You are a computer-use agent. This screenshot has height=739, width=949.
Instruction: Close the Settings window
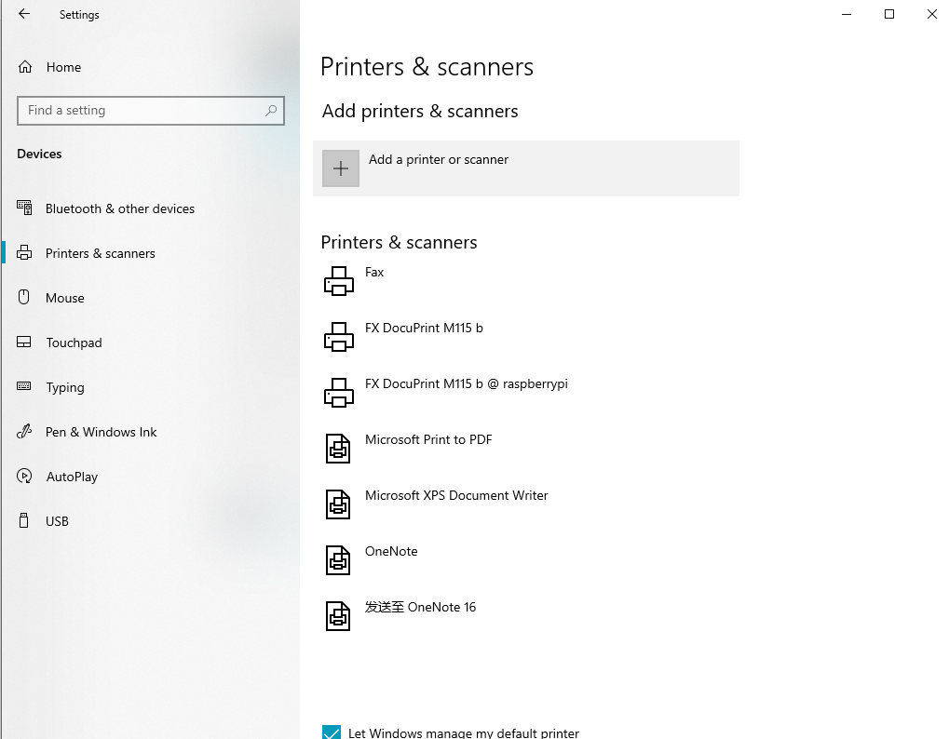(x=931, y=14)
